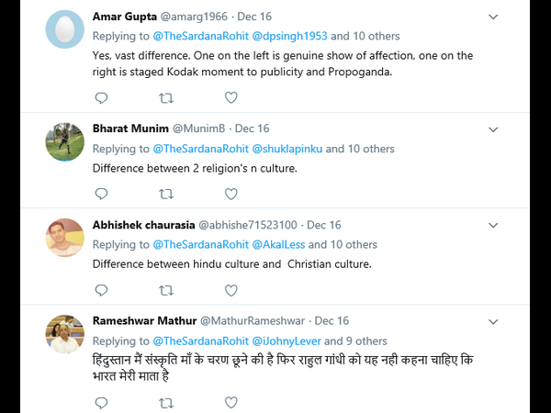
Task: Reply to Amar Gupta's tweet
Action: [x=101, y=97]
